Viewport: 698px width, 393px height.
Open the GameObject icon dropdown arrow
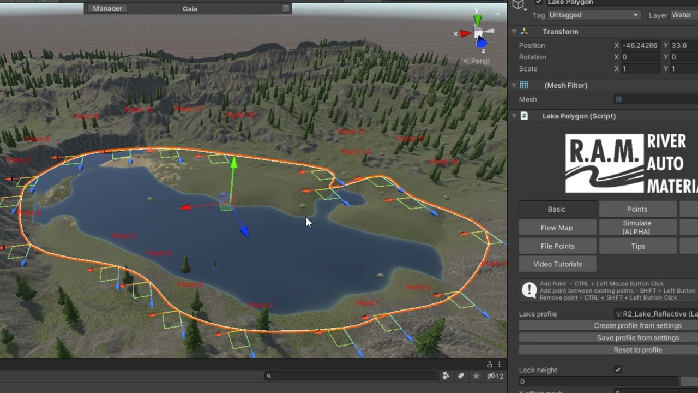526,9
